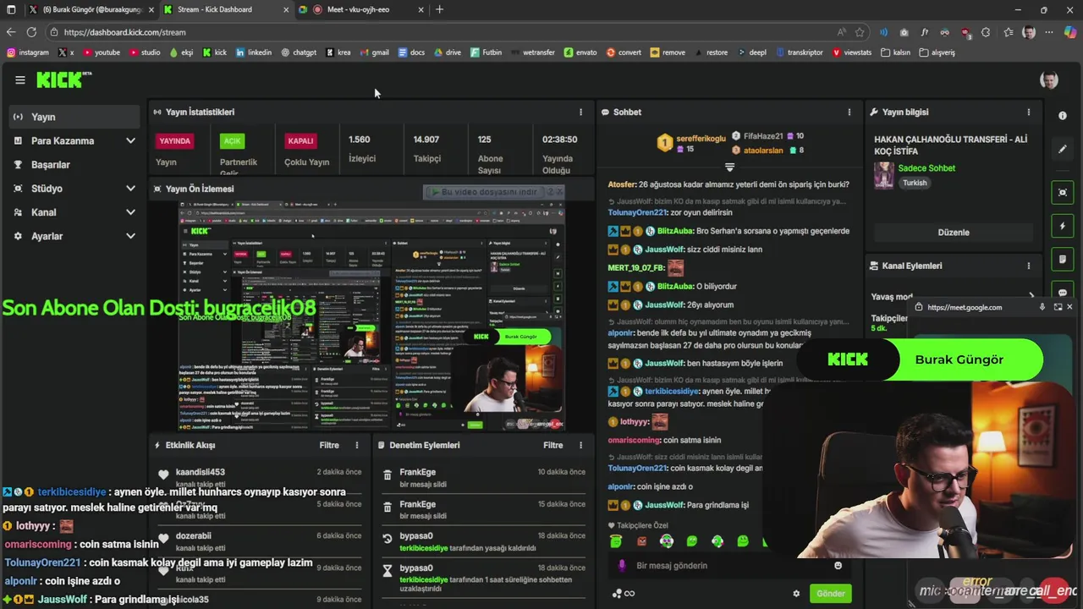1083x609 pixels.
Task: Open Denetim Eylemleri three-dot menu
Action: (x=580, y=445)
